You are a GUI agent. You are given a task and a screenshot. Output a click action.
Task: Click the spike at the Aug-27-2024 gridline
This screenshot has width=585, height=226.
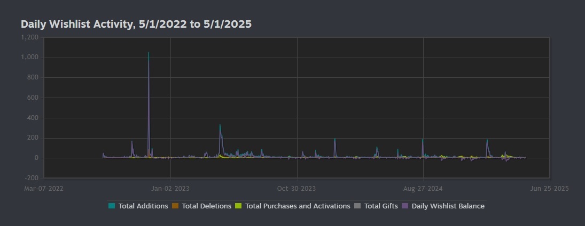[423, 140]
